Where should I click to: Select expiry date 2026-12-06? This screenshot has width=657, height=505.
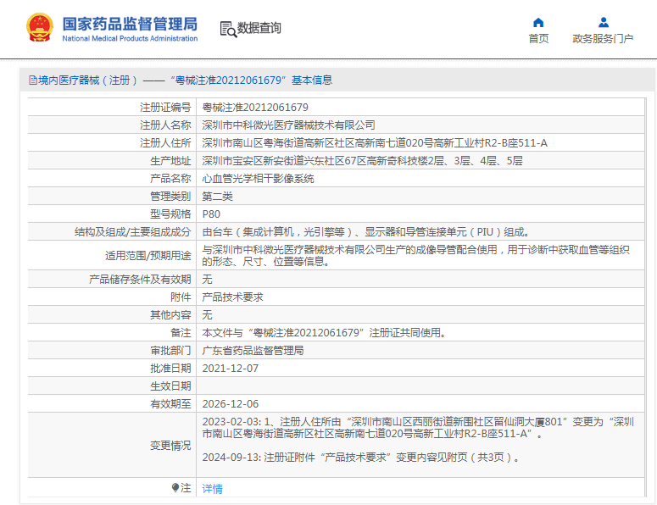(x=231, y=403)
